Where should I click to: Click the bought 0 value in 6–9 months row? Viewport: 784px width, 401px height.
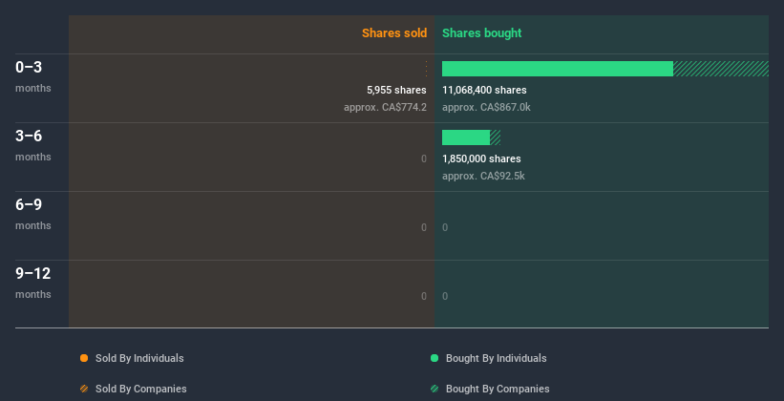coord(445,227)
